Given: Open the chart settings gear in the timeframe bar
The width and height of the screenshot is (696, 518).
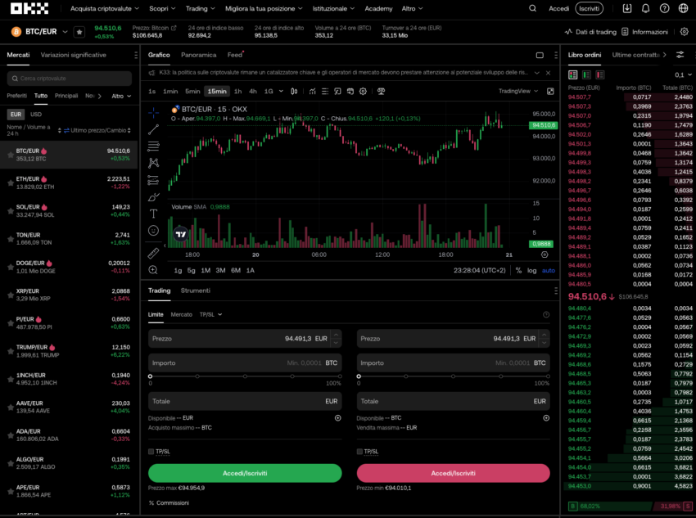Looking at the screenshot, I should pos(363,92).
